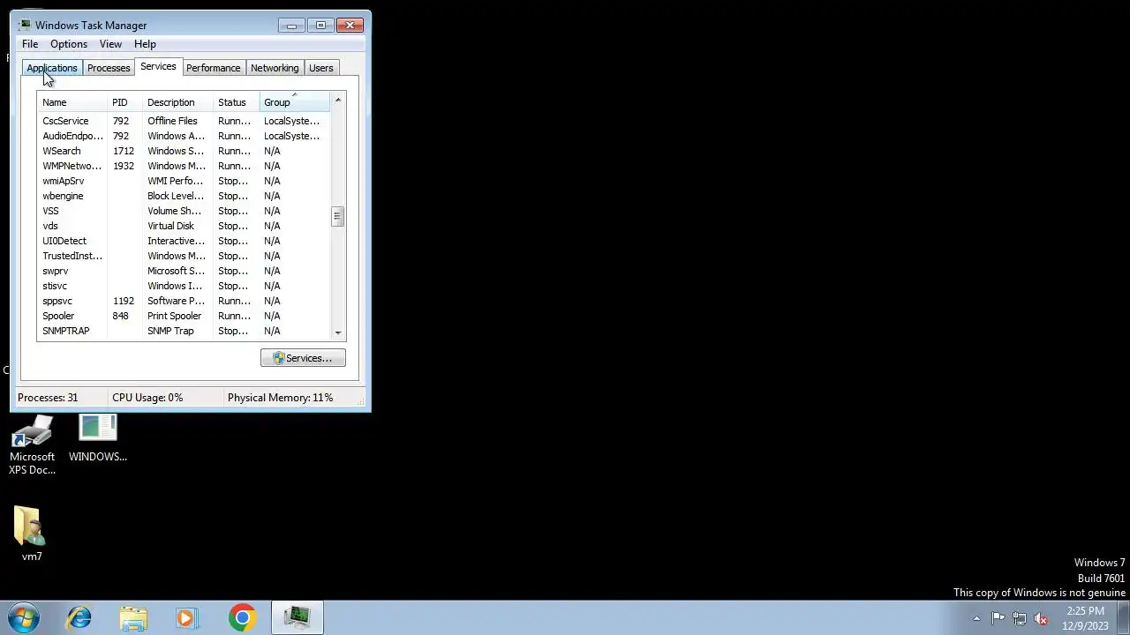
Task: Click the Services... button
Action: (303, 358)
